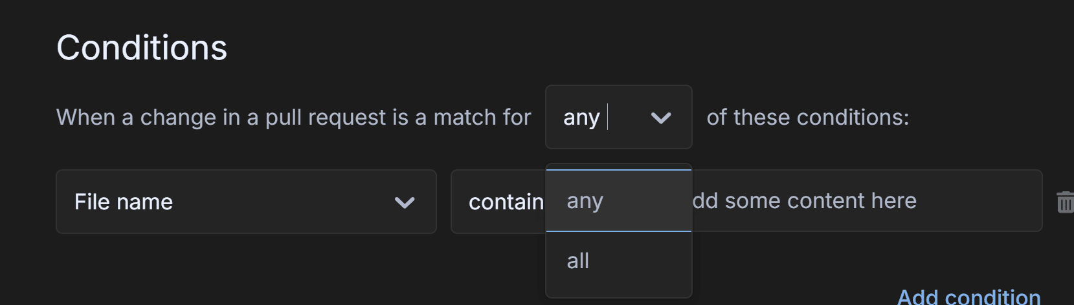
Task: Pick the 'all' entry below 'any'
Action: pos(578,261)
